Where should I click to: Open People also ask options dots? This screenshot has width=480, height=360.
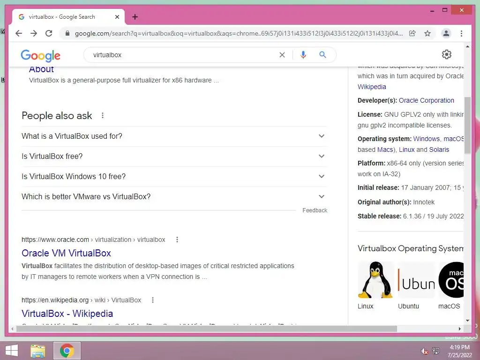tap(103, 115)
